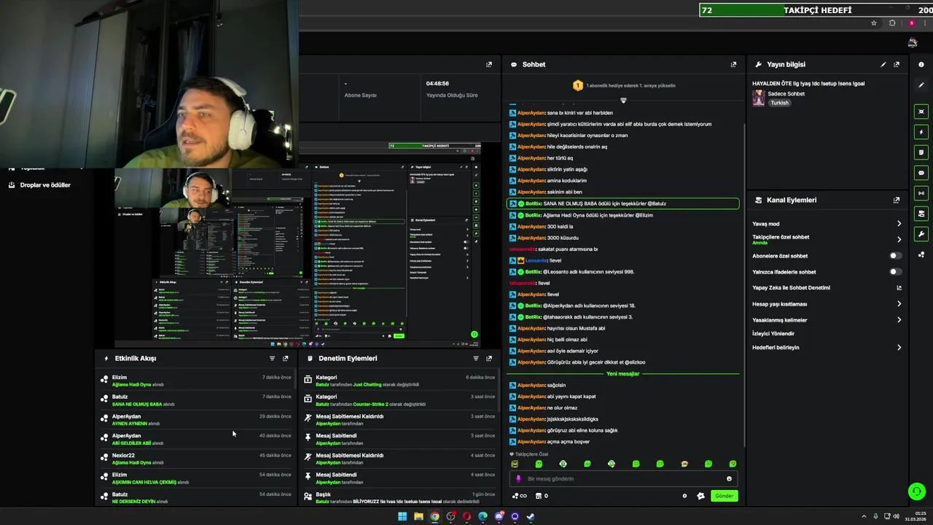Edit stream info with pencil icon in Yayın bilgisi

coord(883,64)
